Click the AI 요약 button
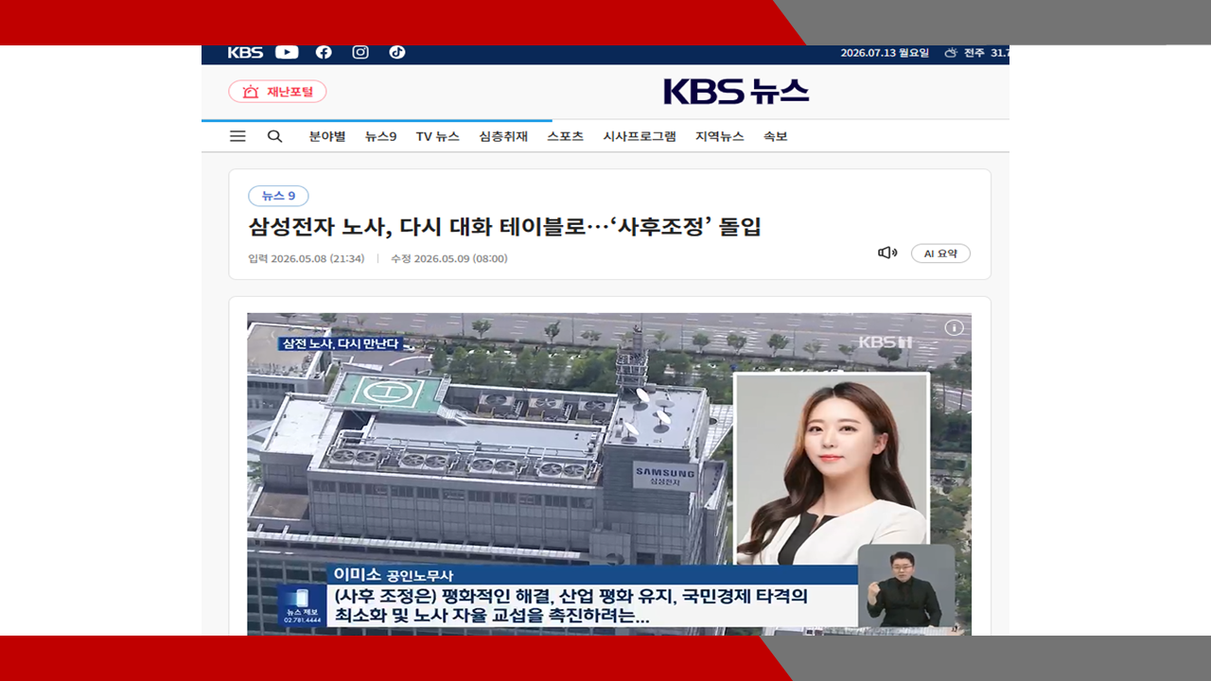The width and height of the screenshot is (1211, 681). pyautogui.click(x=940, y=253)
